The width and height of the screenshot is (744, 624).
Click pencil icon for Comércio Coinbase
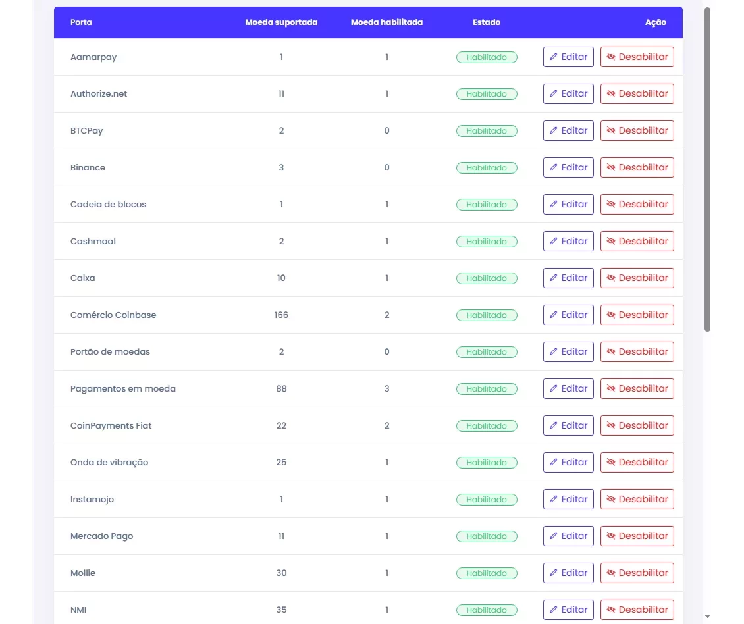[x=554, y=315]
